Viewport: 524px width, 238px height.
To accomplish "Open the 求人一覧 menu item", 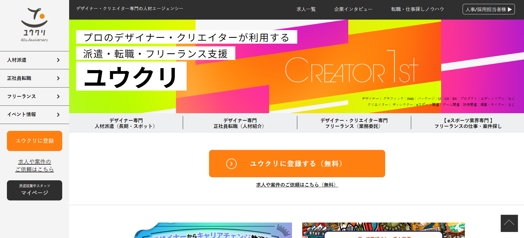I will (306, 9).
